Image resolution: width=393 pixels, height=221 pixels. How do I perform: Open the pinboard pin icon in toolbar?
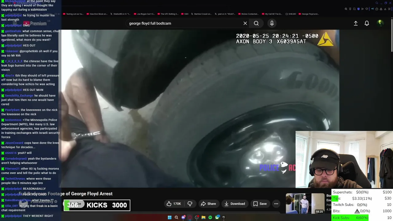pos(350,9)
